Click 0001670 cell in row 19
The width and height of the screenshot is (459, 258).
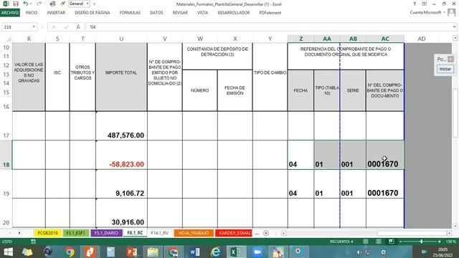click(x=385, y=184)
